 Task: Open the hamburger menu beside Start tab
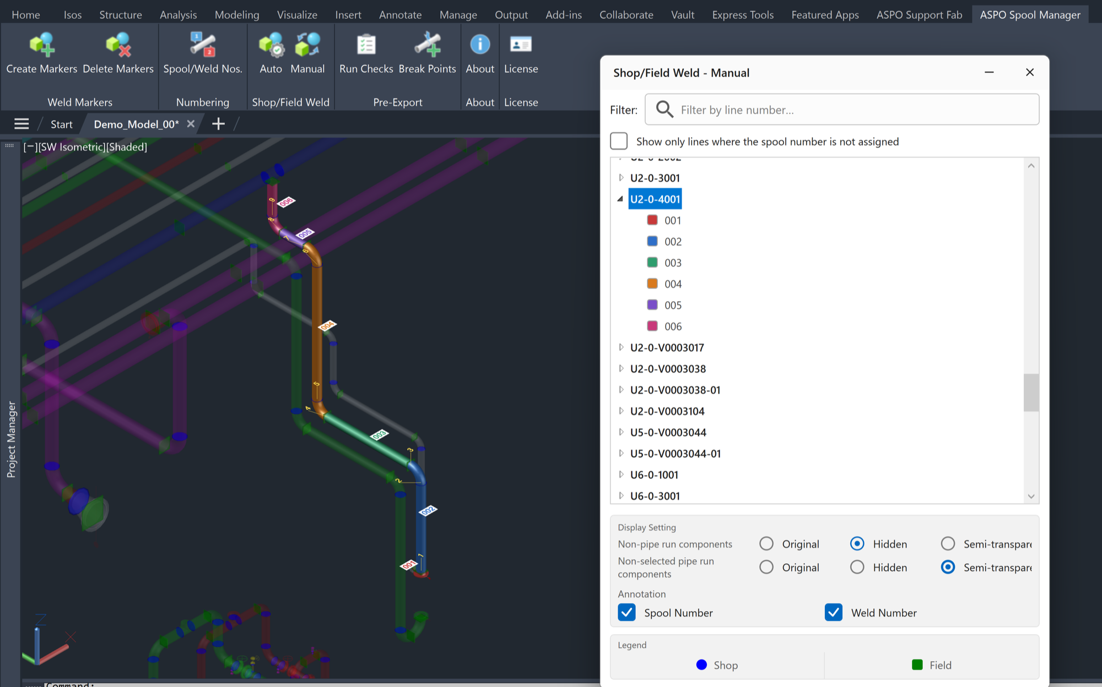point(21,124)
